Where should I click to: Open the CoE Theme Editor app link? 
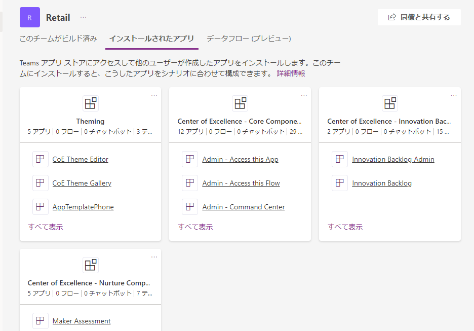(81, 159)
